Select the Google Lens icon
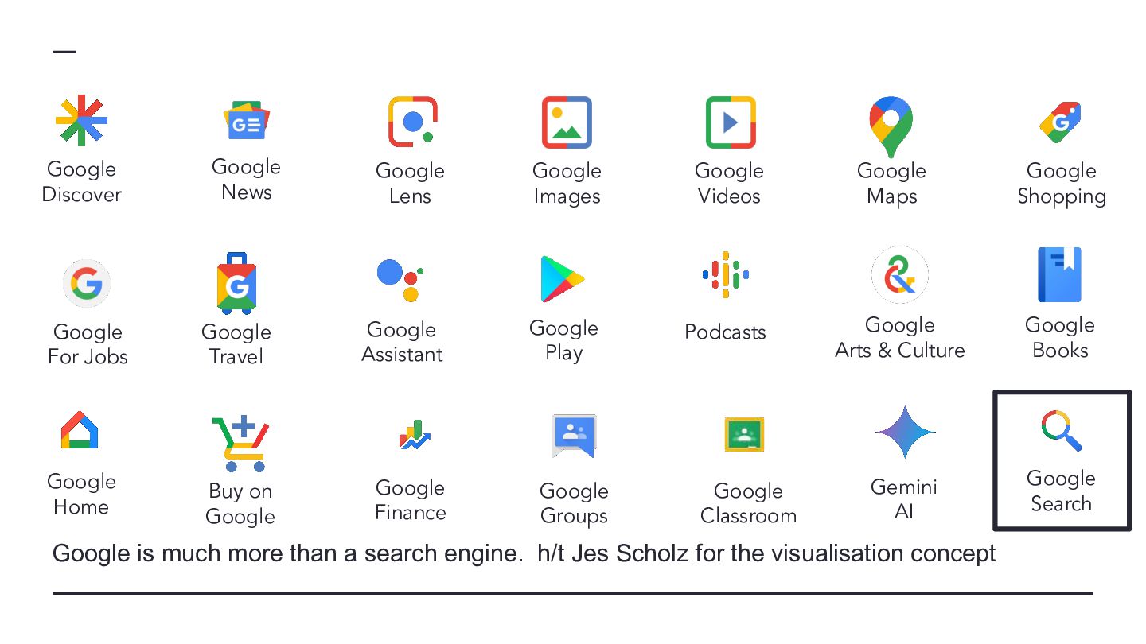1146x644 pixels. tap(411, 122)
